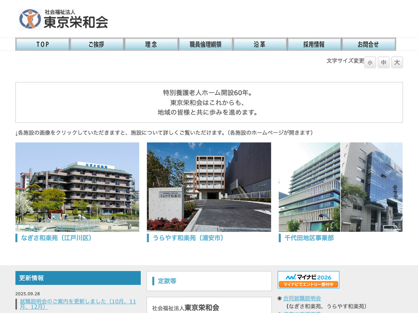Click the マイナビ2026 entry banner
The height and width of the screenshot is (313, 418).
(308, 280)
